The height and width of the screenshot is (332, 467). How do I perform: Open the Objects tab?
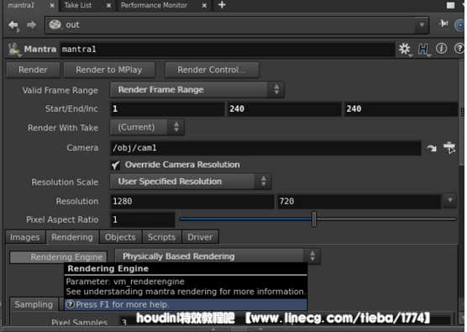click(120, 237)
